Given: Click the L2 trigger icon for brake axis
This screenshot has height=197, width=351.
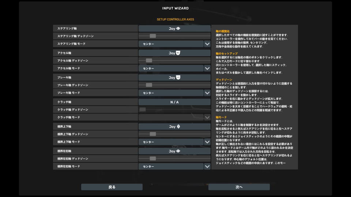Looking at the screenshot, I should [178, 77].
